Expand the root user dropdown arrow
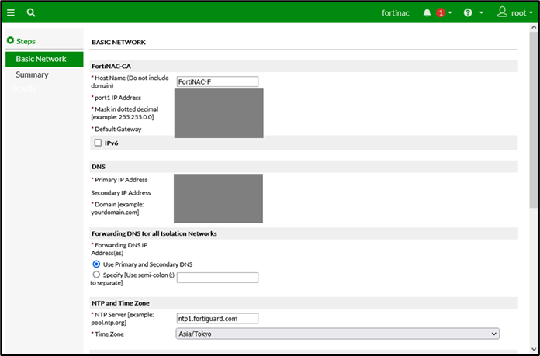The height and width of the screenshot is (356, 540). coord(531,13)
